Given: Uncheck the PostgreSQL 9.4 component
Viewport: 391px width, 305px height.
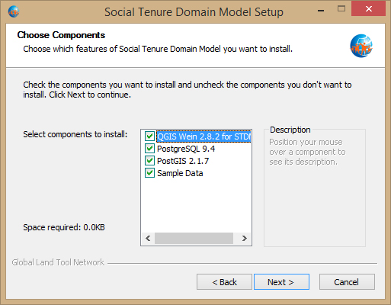Looking at the screenshot, I should (x=149, y=149).
